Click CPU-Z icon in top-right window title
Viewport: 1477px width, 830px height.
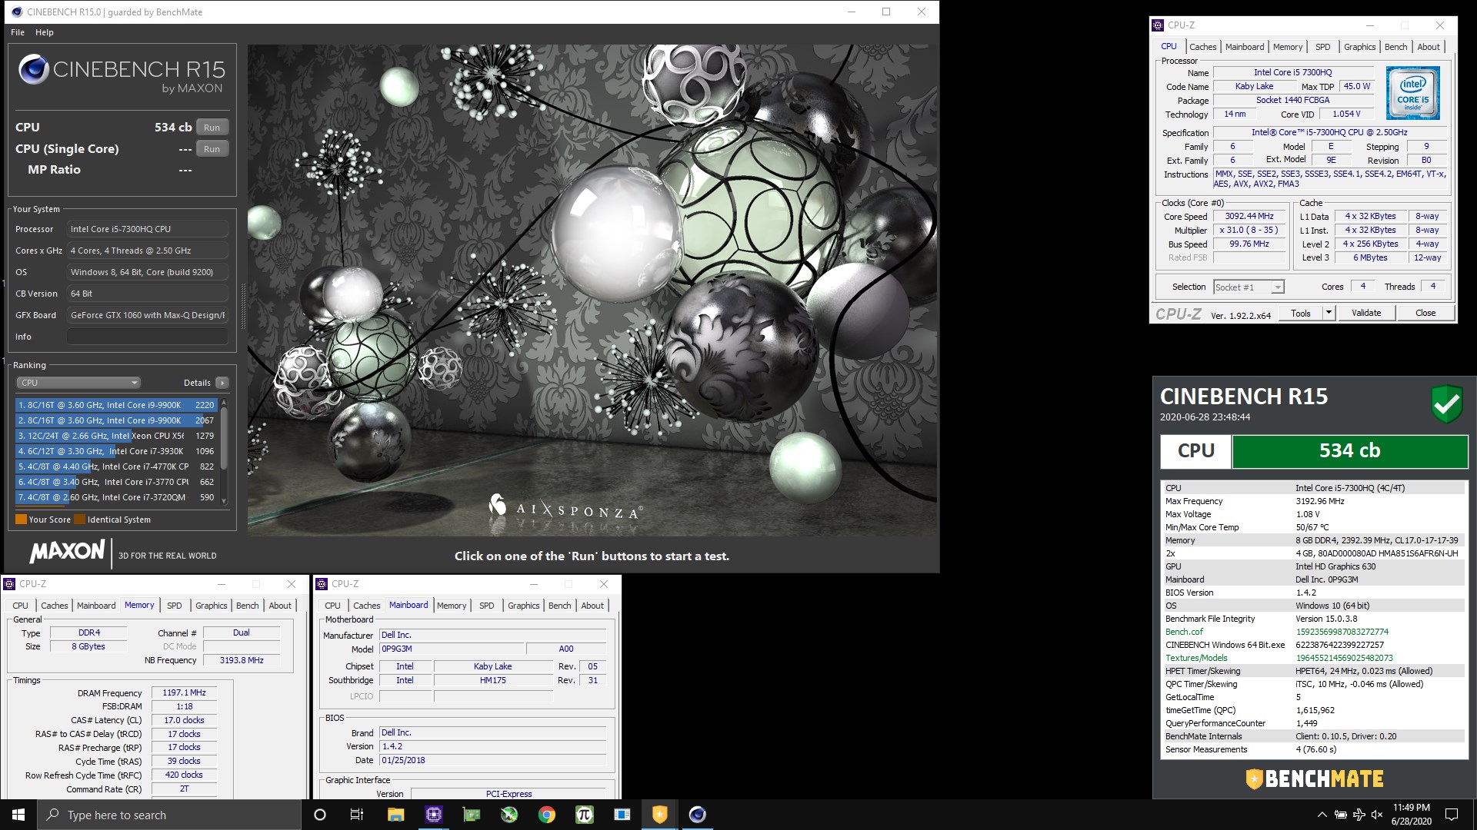[1158, 25]
